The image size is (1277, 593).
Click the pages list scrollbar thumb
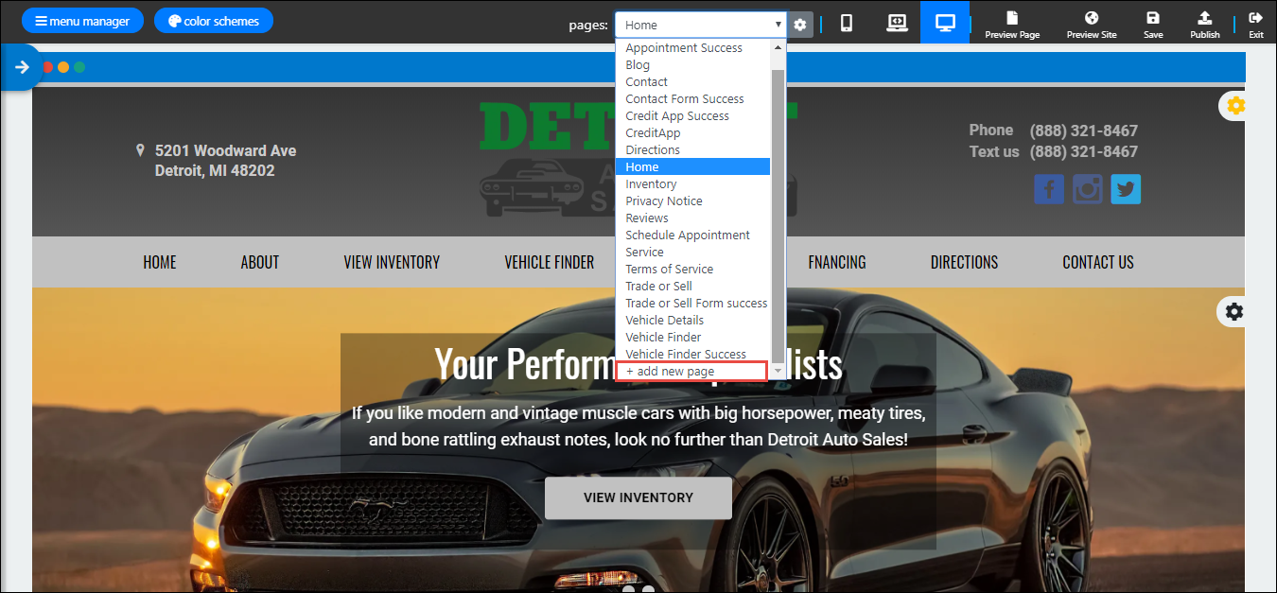pyautogui.click(x=778, y=216)
